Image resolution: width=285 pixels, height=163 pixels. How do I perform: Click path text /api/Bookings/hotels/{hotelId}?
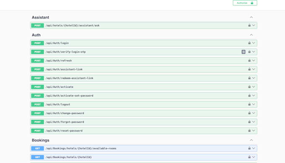tap(69, 157)
